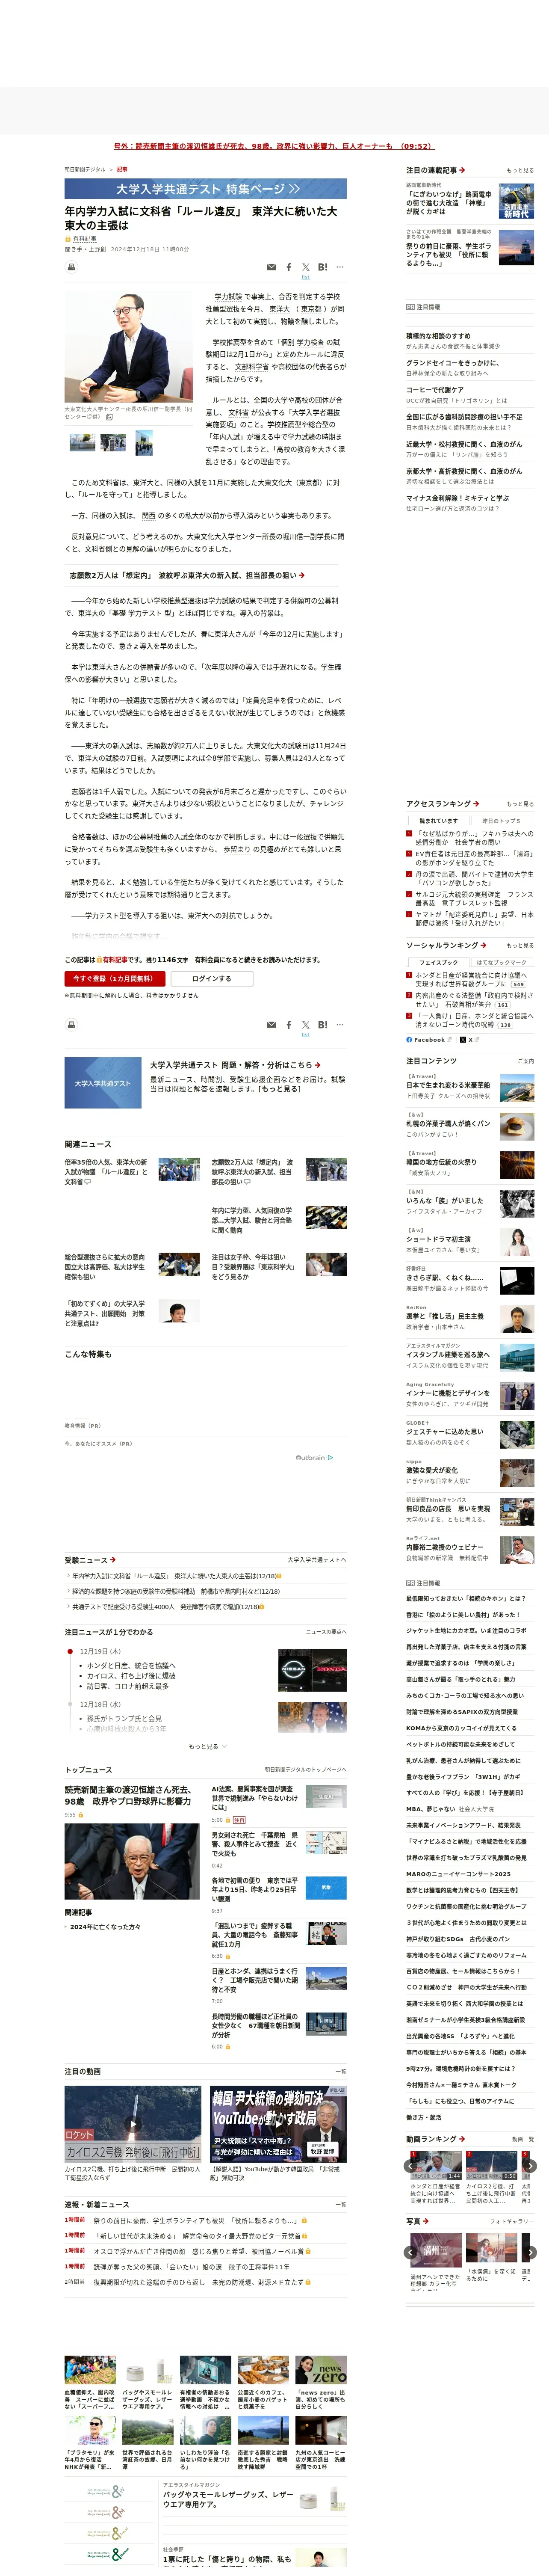
Task: Open 読売新聞主筆の渡辺恒雄さん死去 top news
Action: [129, 1796]
